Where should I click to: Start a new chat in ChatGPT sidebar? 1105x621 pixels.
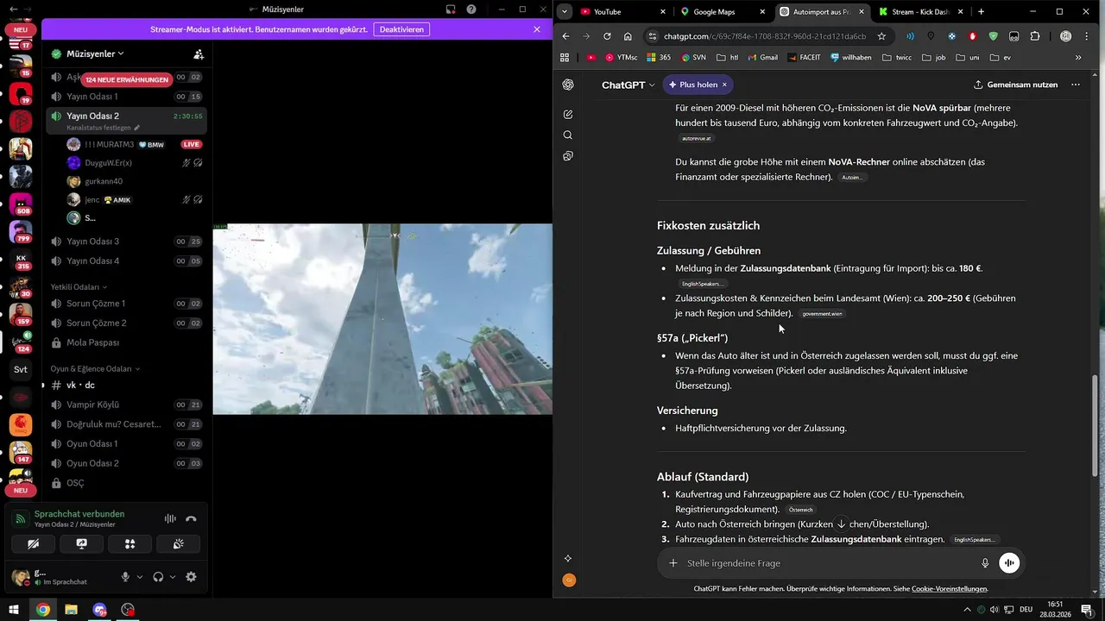click(x=568, y=114)
